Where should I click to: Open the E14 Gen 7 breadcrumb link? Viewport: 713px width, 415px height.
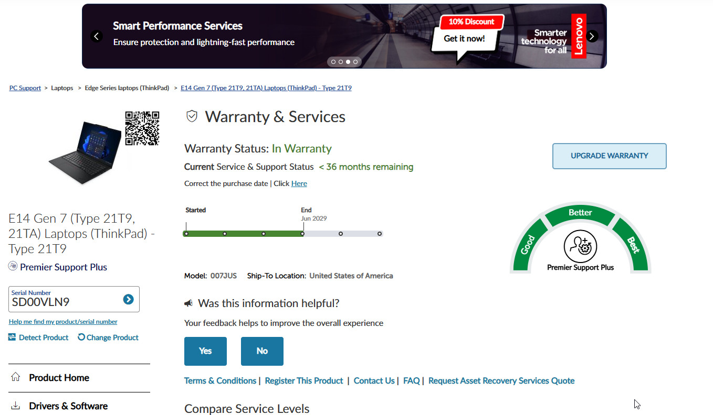click(x=266, y=88)
